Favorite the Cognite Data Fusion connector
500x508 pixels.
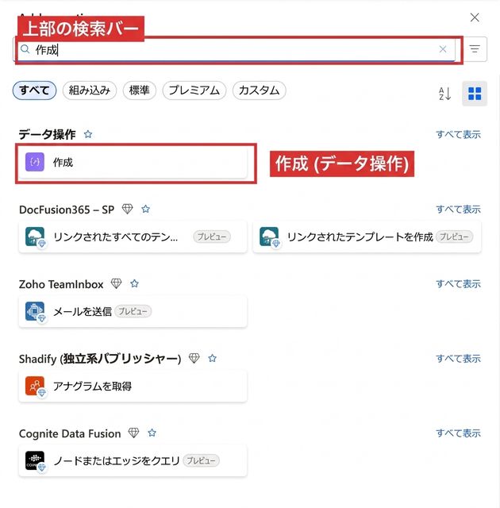click(152, 433)
